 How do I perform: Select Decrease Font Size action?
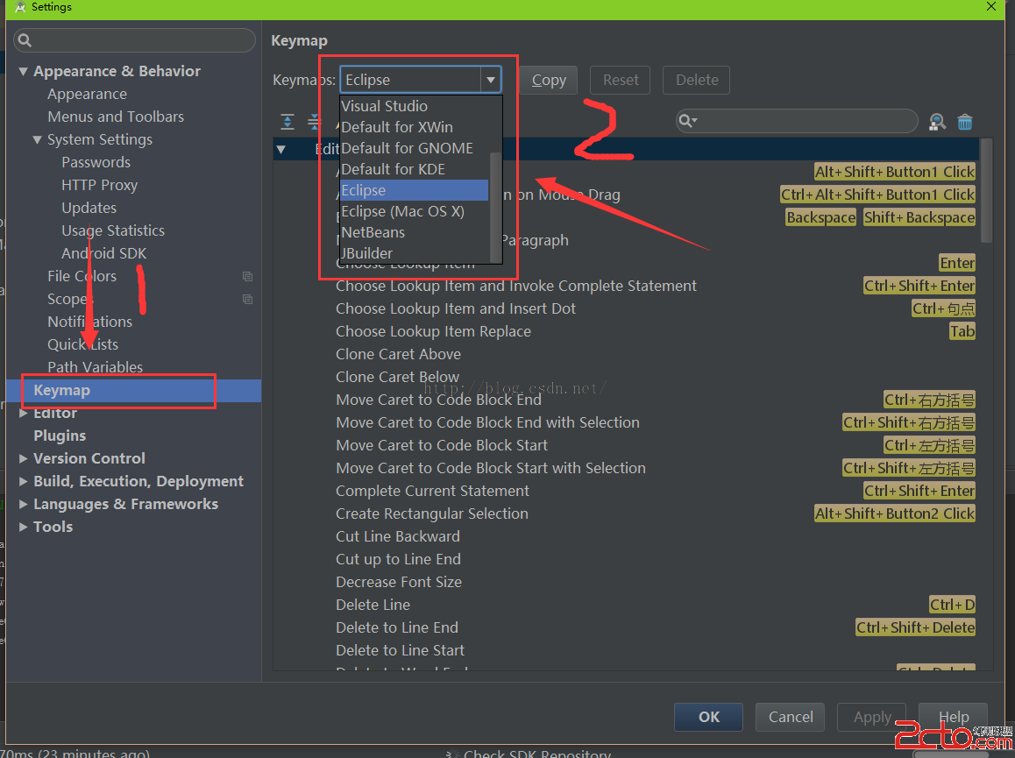pos(399,582)
